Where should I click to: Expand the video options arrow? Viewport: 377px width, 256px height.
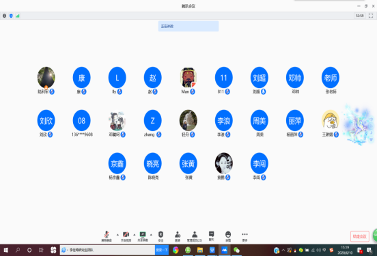[x=135, y=235]
